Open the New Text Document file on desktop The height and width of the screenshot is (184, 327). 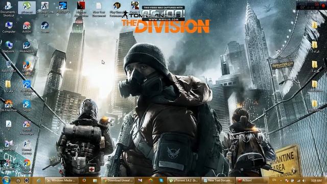[x=99, y=9]
